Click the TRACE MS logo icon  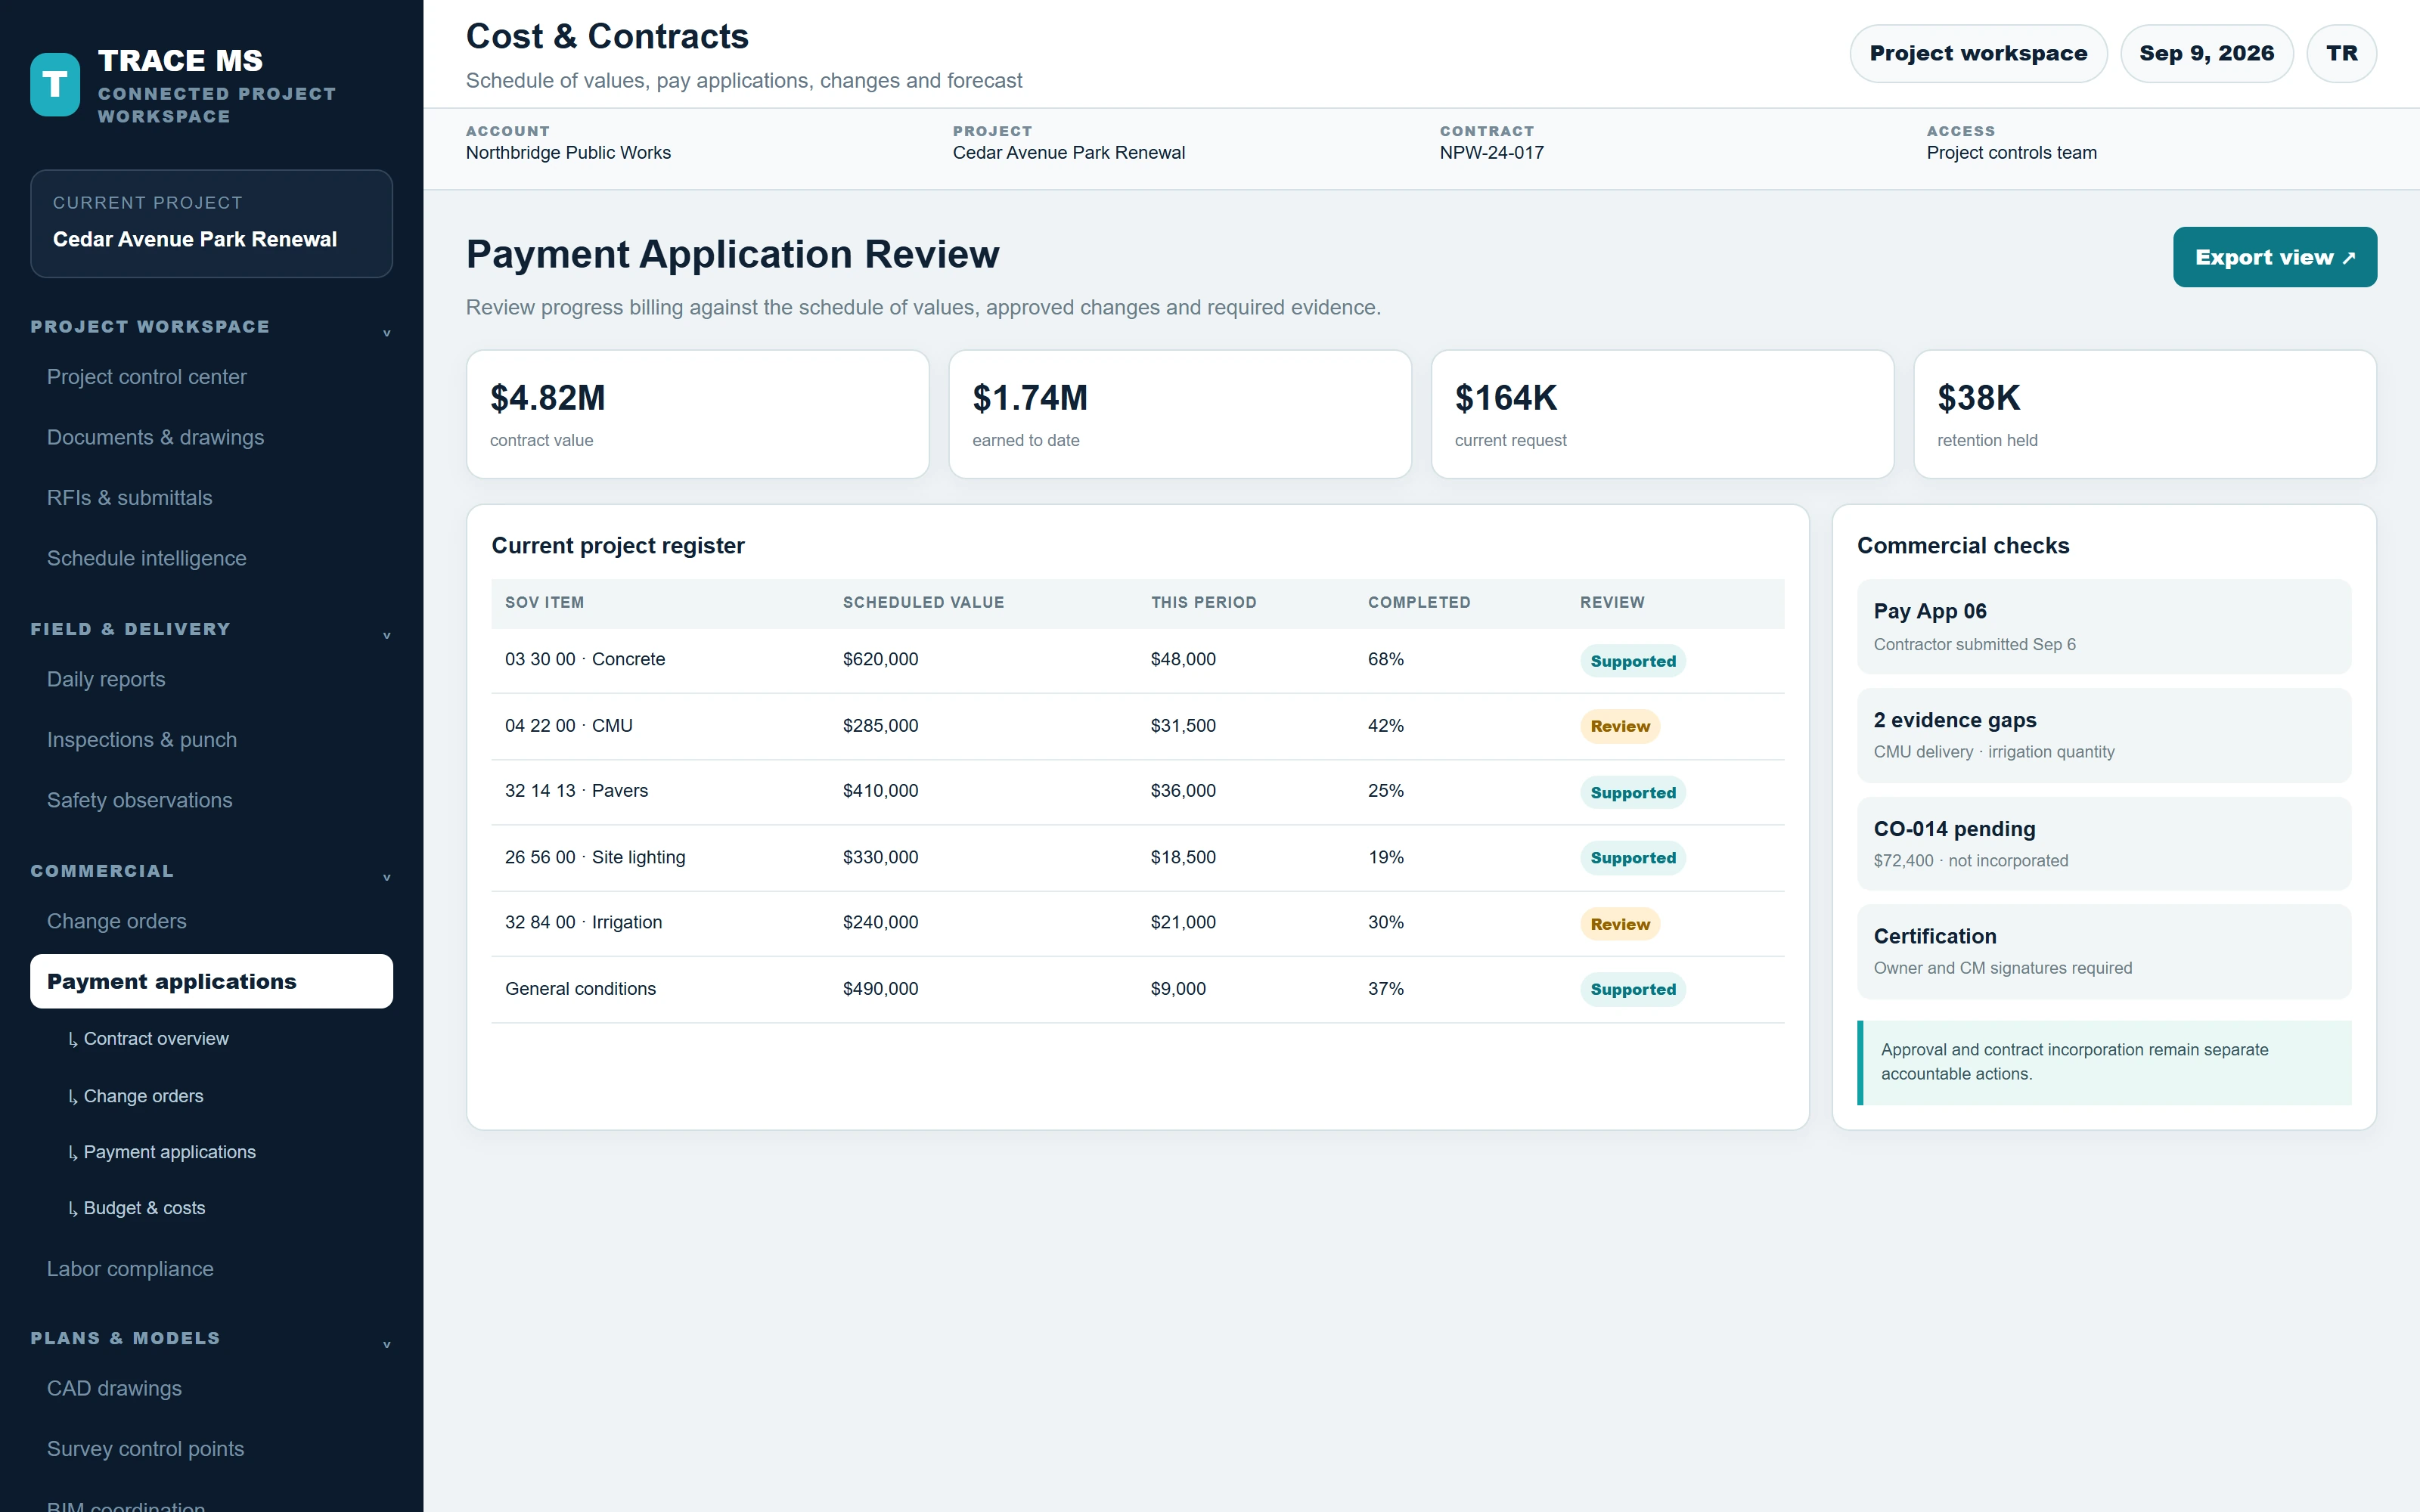[55, 85]
